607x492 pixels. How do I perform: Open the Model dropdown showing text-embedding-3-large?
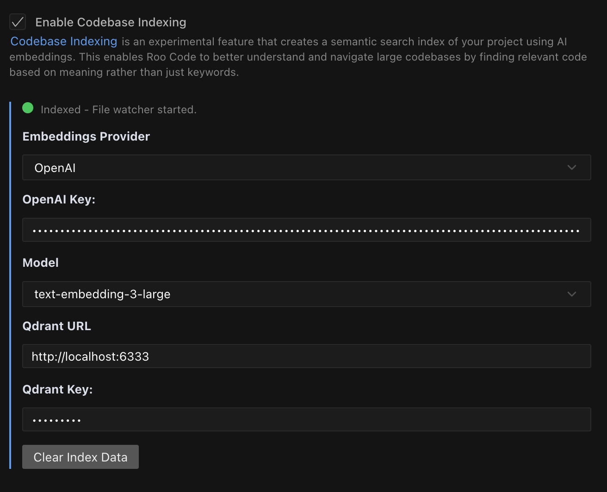[307, 294]
